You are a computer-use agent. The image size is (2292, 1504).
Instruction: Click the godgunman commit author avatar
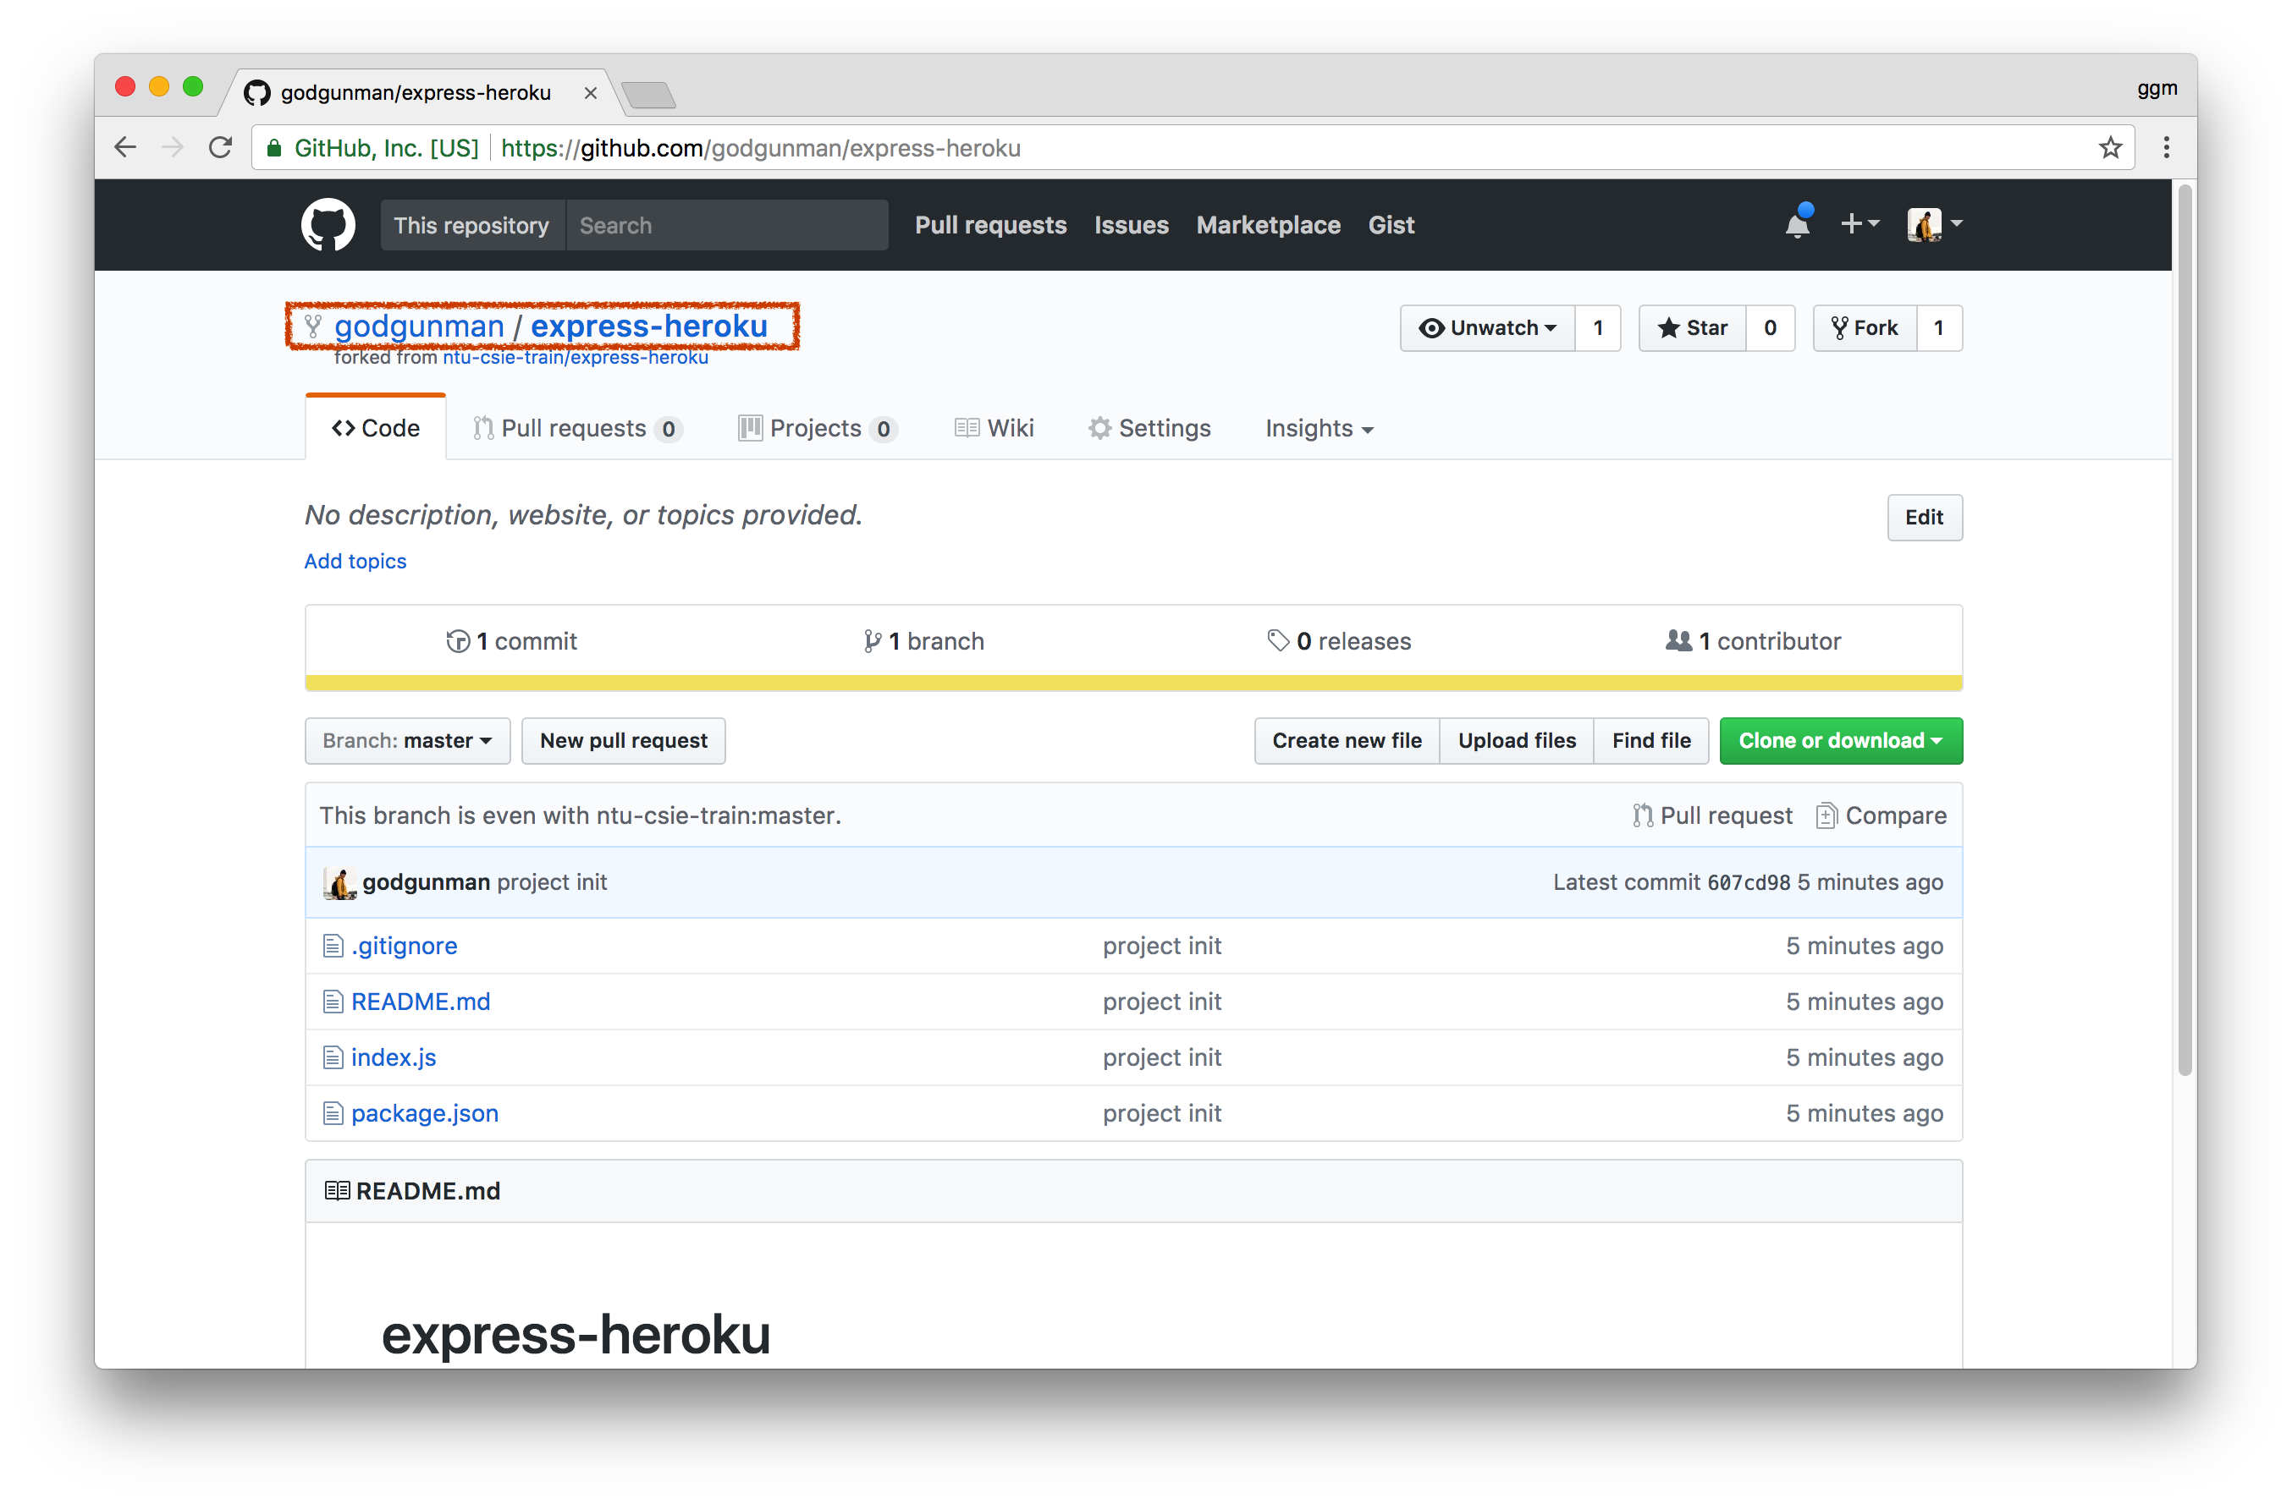pos(339,882)
